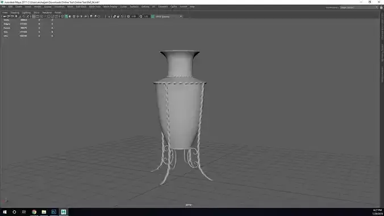Open the Create menu
Viewport: 384px width, 216px height.
pos(19,7)
